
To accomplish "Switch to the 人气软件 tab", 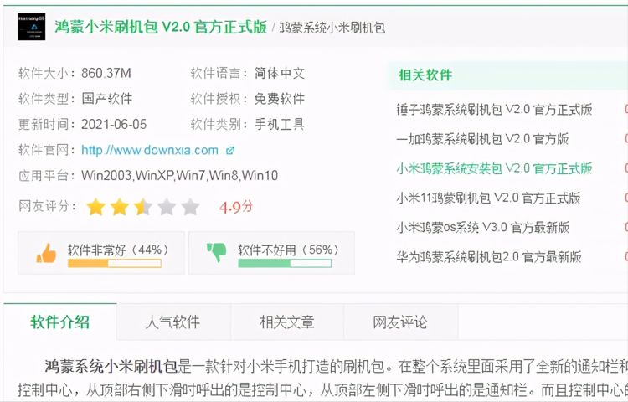I will (173, 322).
